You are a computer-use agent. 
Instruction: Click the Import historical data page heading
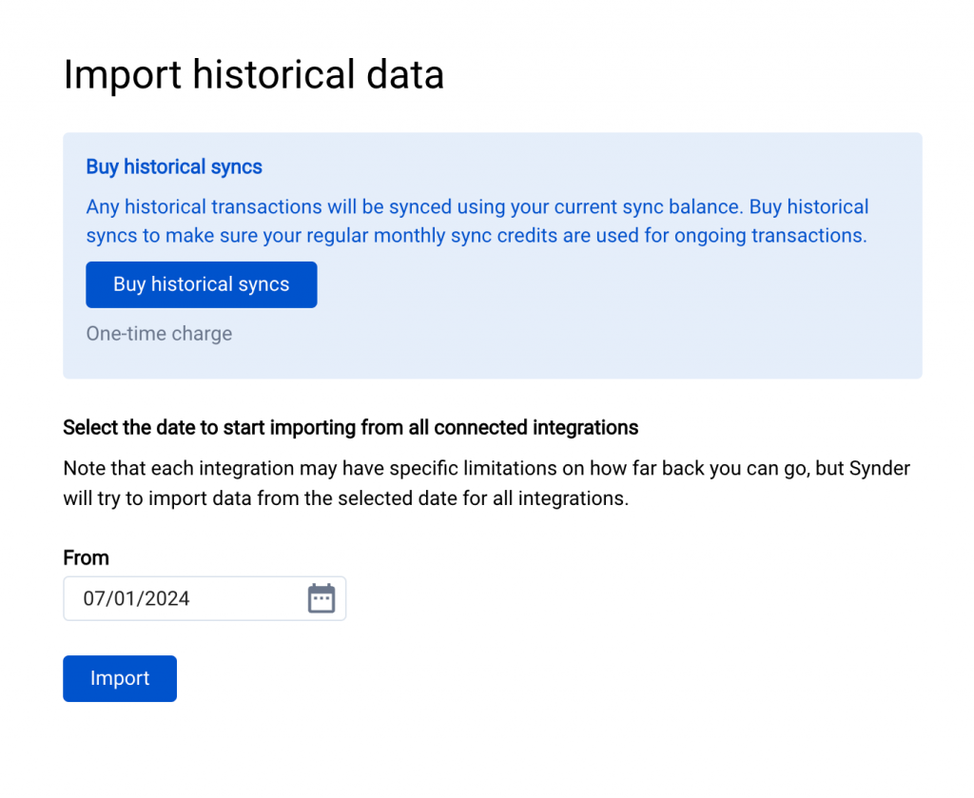point(253,75)
